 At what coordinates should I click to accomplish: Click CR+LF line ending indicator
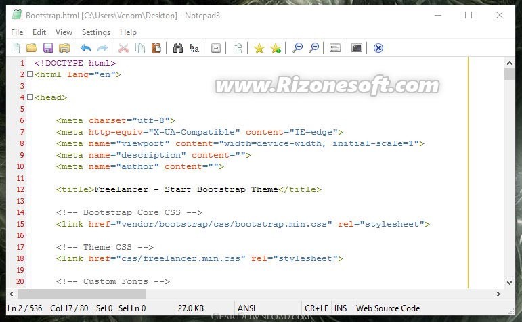point(316,308)
